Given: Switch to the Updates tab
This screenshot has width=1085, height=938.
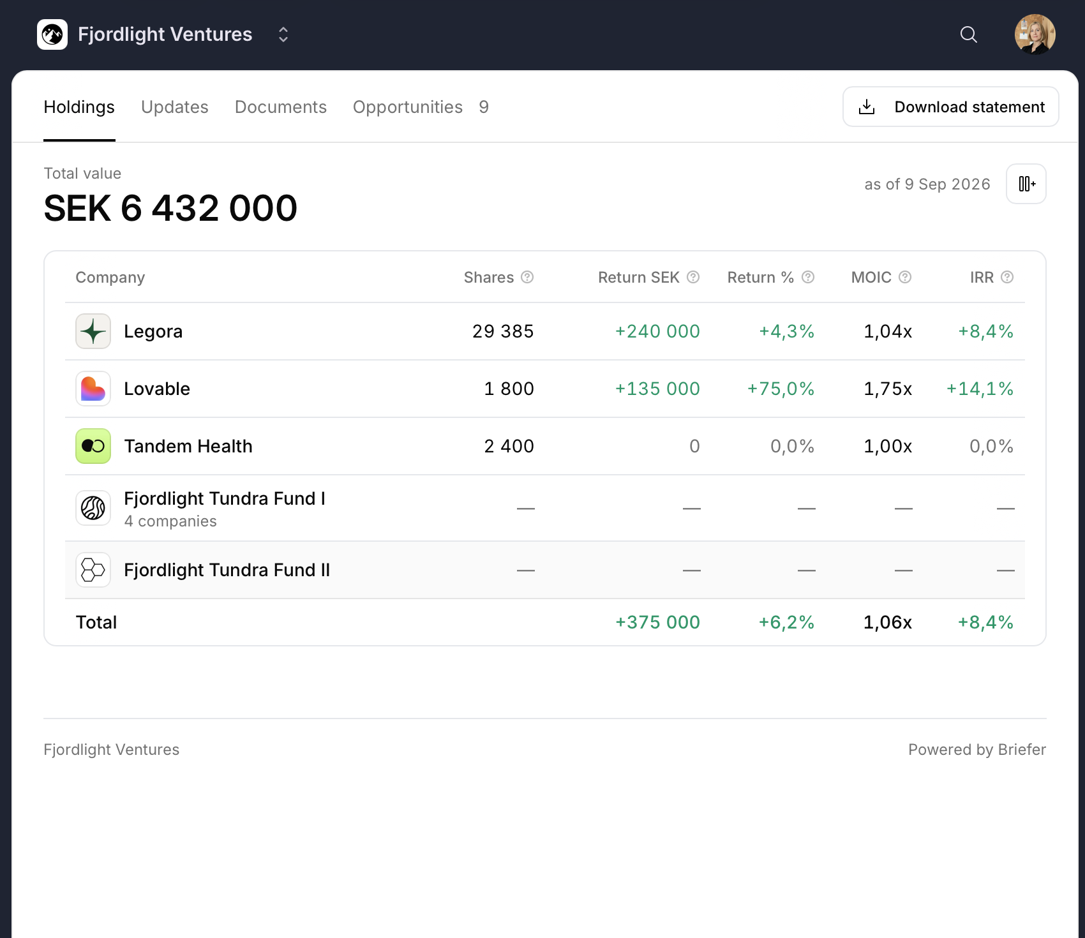Looking at the screenshot, I should [x=175, y=107].
